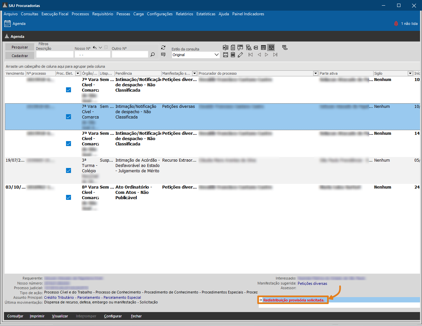Click the Pesquisar button
The width and height of the screenshot is (422, 326).
[x=20, y=47]
